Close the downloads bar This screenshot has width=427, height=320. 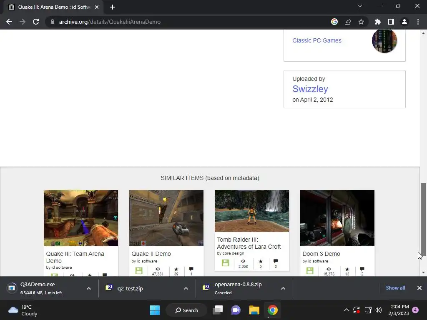click(419, 288)
